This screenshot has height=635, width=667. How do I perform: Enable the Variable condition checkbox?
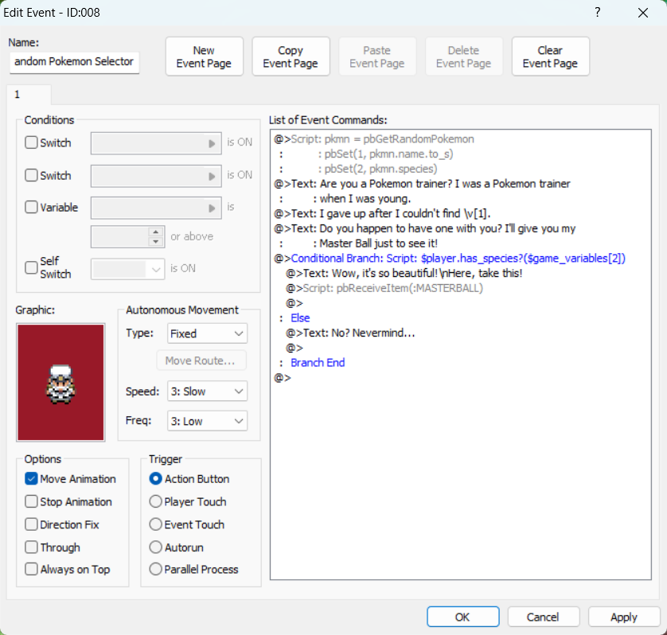(32, 208)
